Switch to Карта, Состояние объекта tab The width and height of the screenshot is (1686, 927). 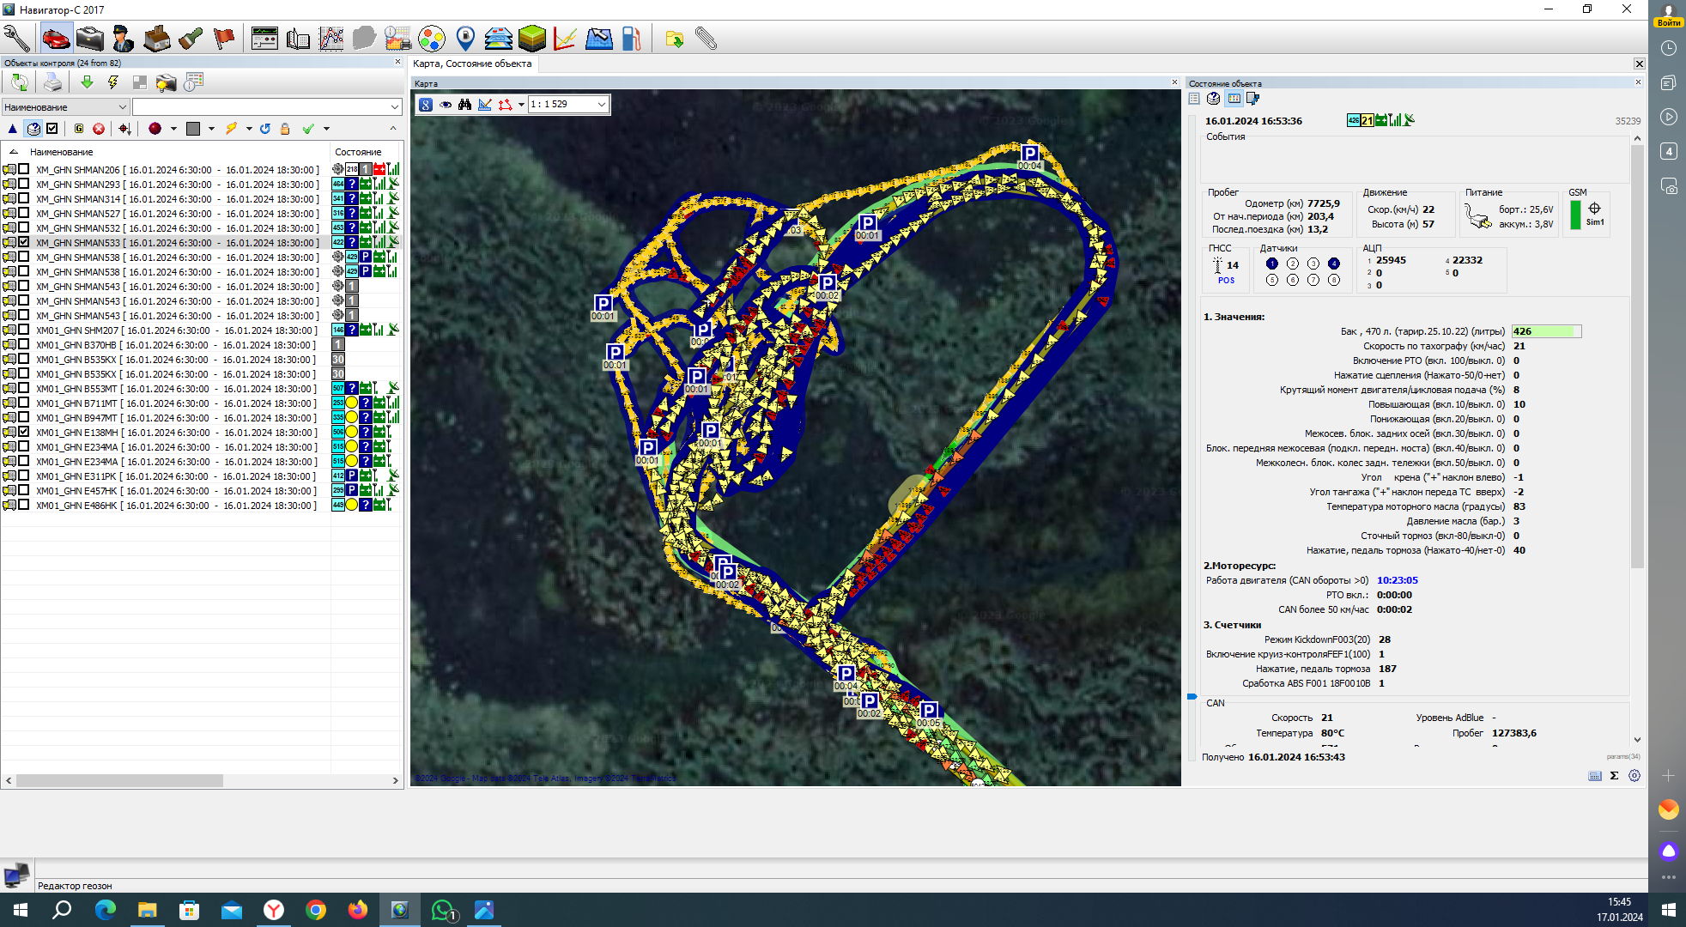(x=472, y=64)
